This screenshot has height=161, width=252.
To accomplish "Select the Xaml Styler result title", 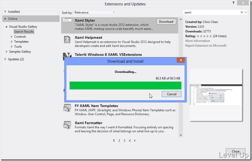I will [85, 21].
